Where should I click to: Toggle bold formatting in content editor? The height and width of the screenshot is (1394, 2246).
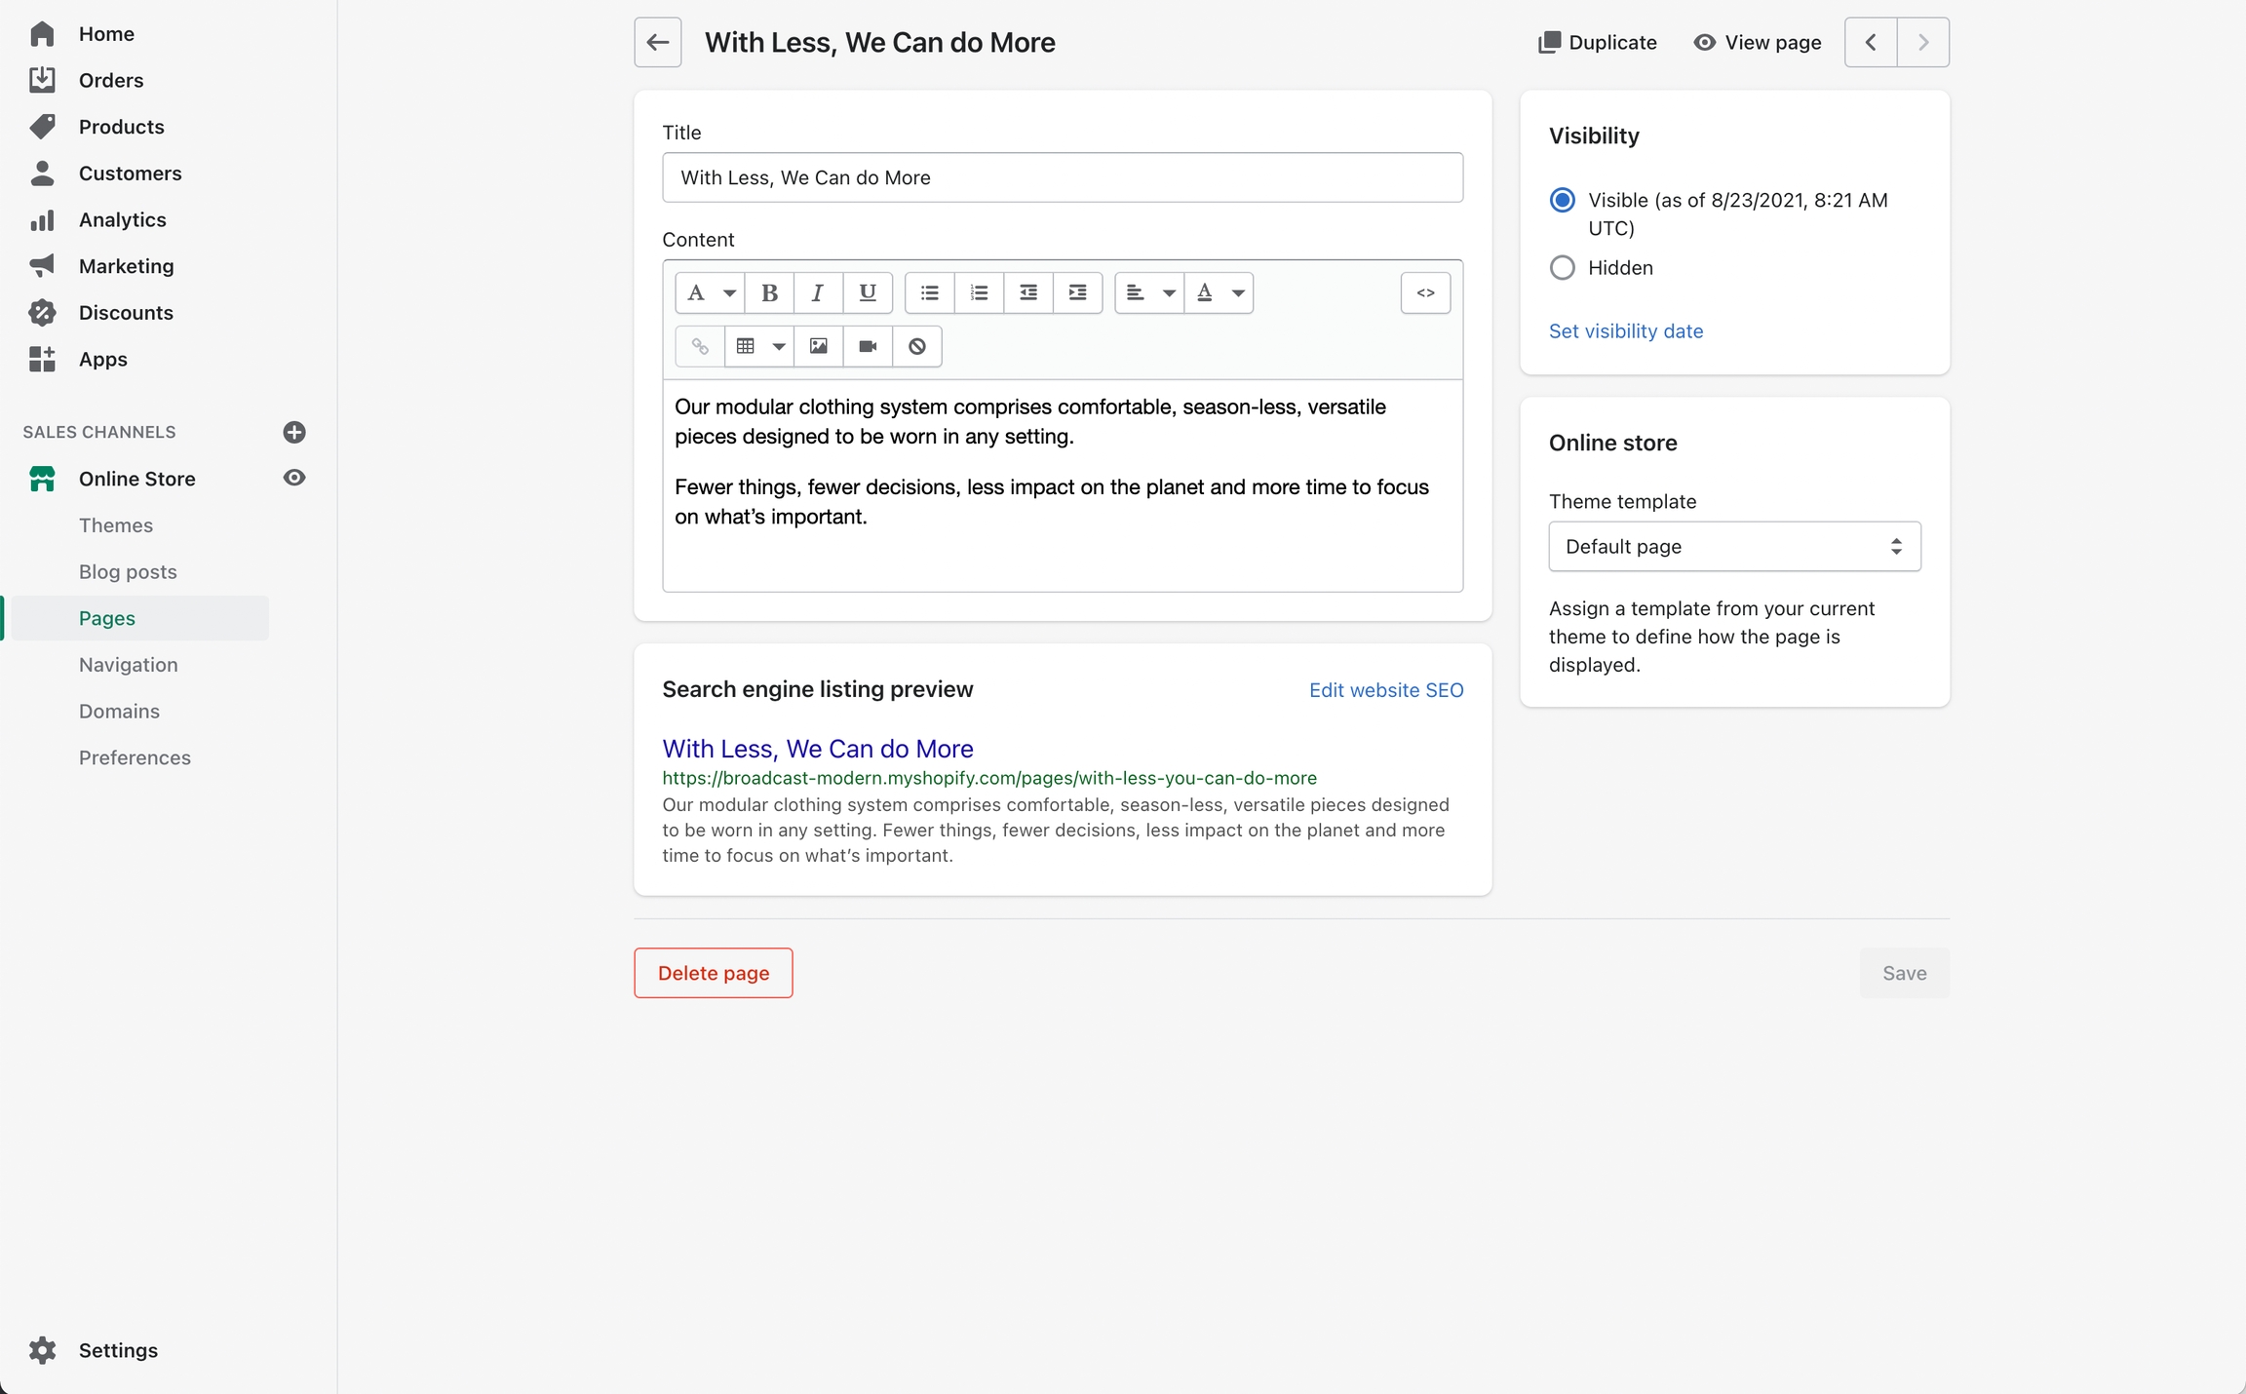[769, 292]
